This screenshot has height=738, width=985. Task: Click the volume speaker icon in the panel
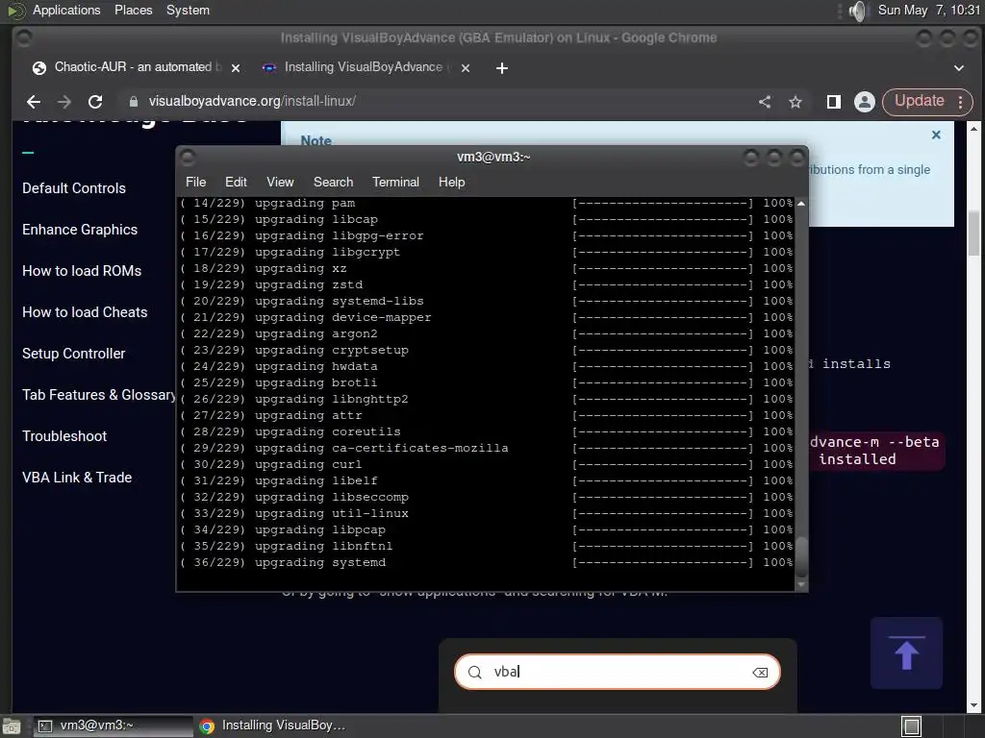pyautogui.click(x=857, y=11)
